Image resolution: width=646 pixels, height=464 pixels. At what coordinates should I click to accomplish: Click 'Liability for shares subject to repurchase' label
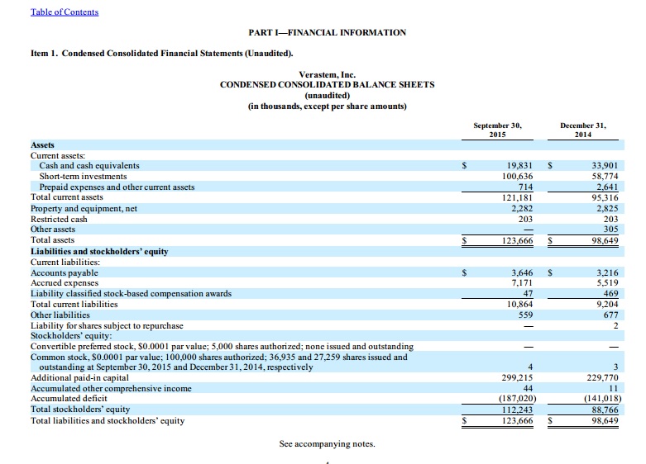tap(107, 326)
